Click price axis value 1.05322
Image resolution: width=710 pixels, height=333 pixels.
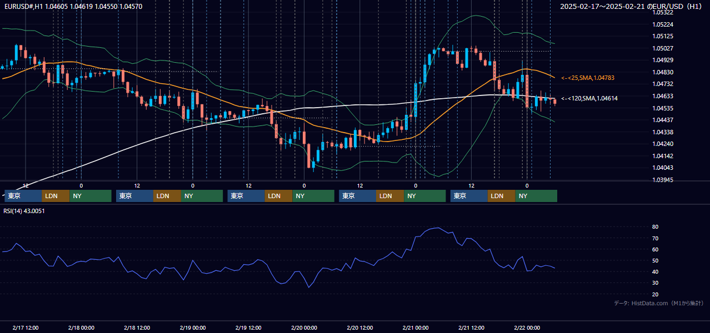662,12
